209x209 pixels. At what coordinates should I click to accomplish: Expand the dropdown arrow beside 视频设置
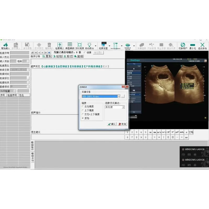109,46
